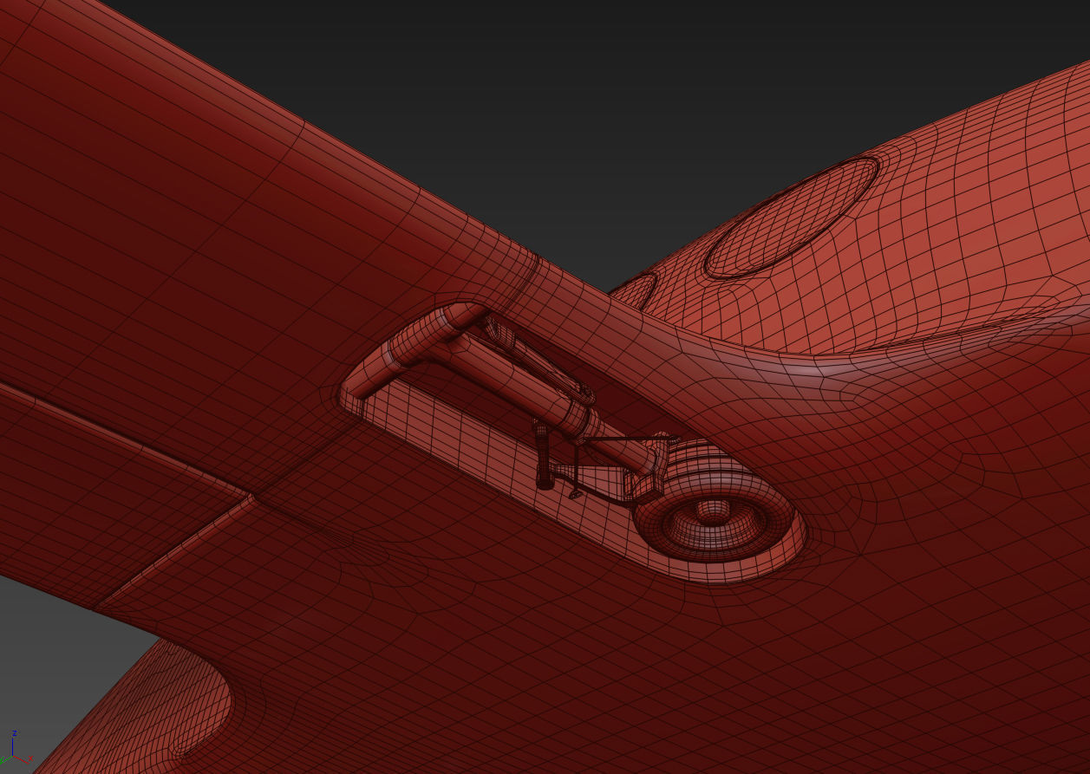Image resolution: width=1090 pixels, height=774 pixels.
Task: Select the landing gear wheel hub in the viewport
Action: tap(713, 514)
